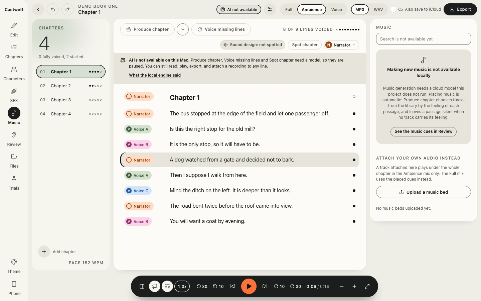Undo the last action
The width and height of the screenshot is (481, 301).
coord(53,9)
